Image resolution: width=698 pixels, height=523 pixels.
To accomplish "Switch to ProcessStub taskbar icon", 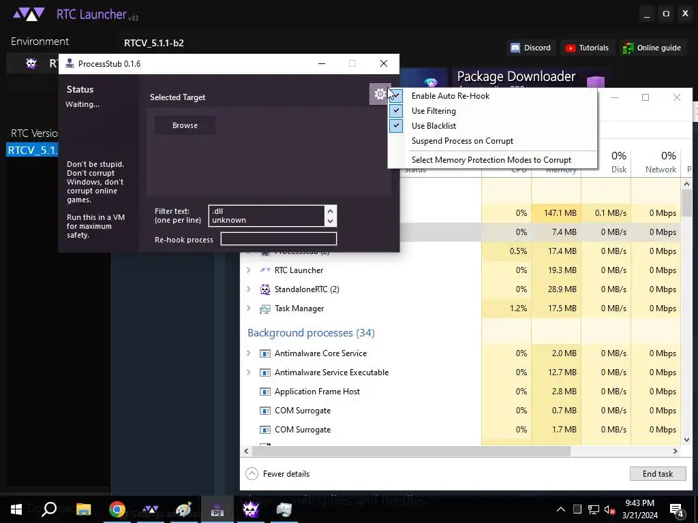I will point(217,509).
